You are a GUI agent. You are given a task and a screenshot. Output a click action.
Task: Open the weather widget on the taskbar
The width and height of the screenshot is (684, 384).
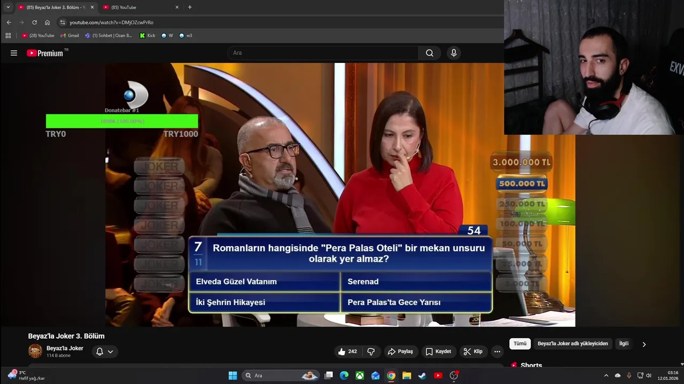[27, 375]
